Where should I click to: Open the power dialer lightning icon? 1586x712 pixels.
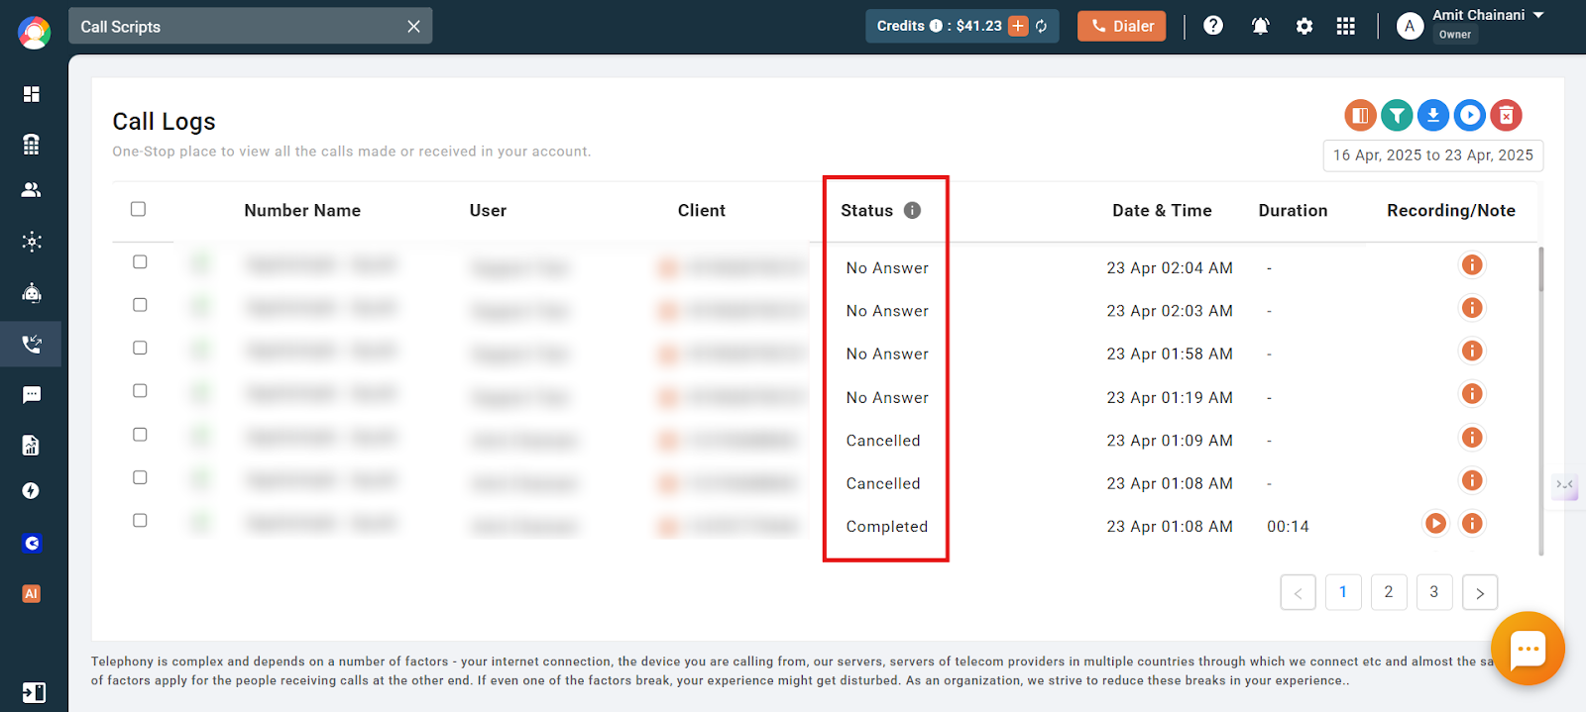coord(32,491)
